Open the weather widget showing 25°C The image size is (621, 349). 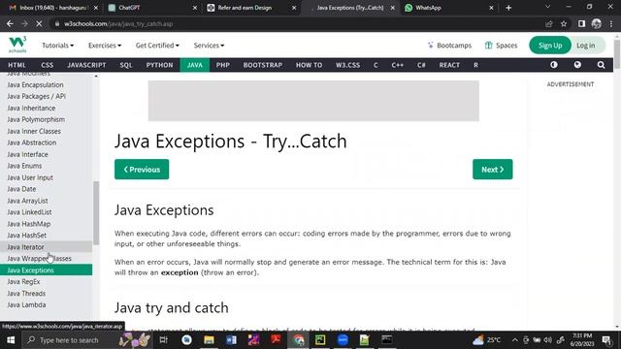[486, 340]
